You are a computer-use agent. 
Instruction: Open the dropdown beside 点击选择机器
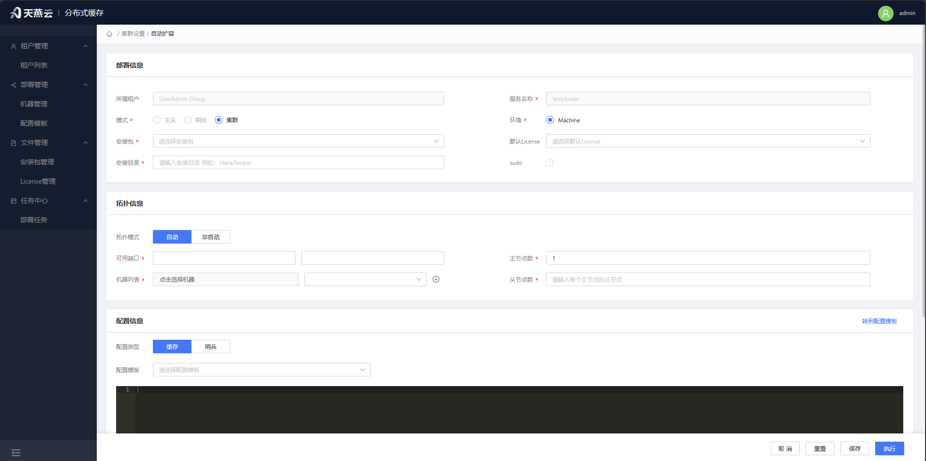pos(365,279)
